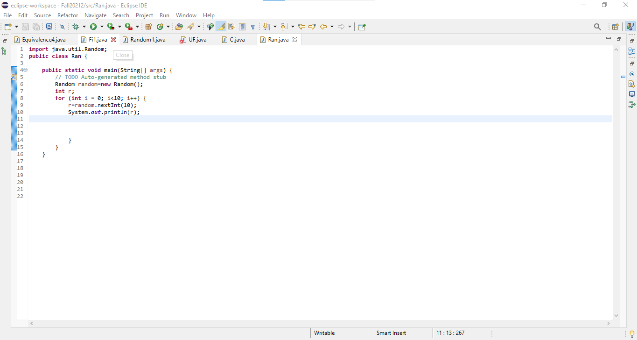This screenshot has height=340, width=637.
Task: Collapse the main method fold marker
Action: (25, 70)
